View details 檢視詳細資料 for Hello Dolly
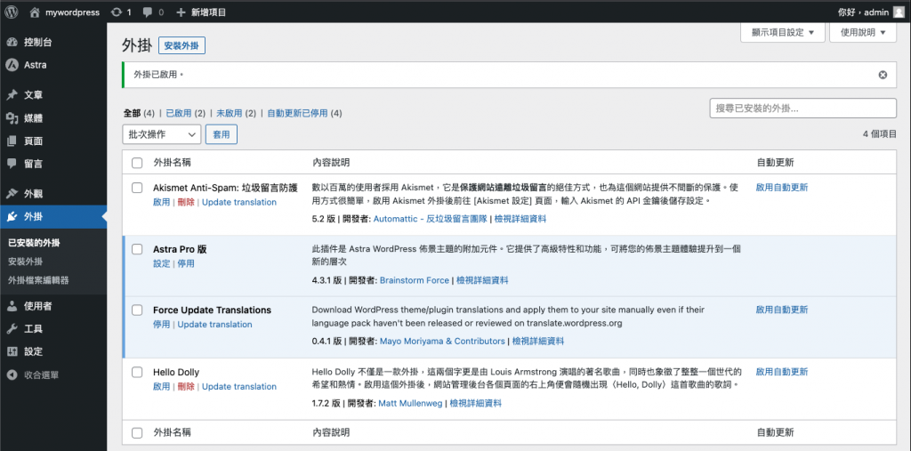 (476, 403)
